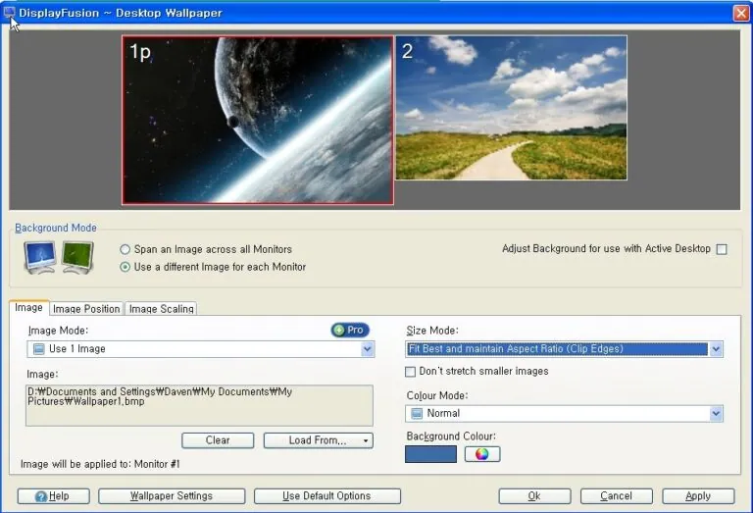
Task: Click the DisplayFusion title bar icon
Action: [x=9, y=13]
